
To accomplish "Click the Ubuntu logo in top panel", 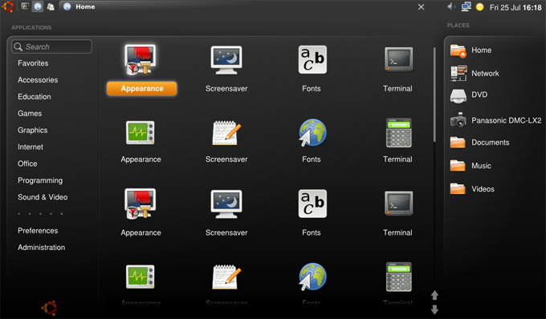I will tap(8, 6).
